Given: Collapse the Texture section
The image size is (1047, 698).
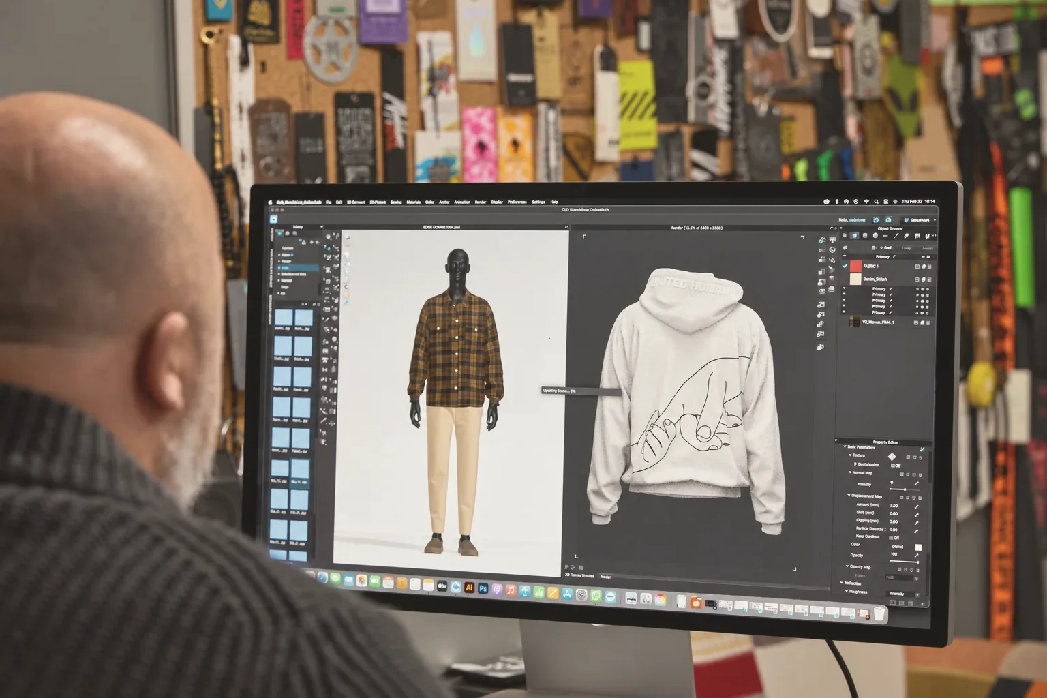Looking at the screenshot, I should (x=850, y=455).
